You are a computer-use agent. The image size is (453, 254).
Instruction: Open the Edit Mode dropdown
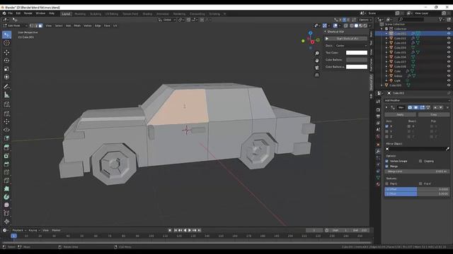pyautogui.click(x=15, y=25)
